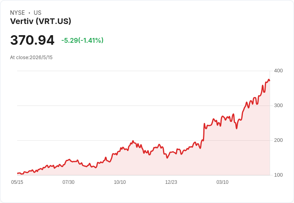Click the US market label
The height and width of the screenshot is (203, 294).
38,13
